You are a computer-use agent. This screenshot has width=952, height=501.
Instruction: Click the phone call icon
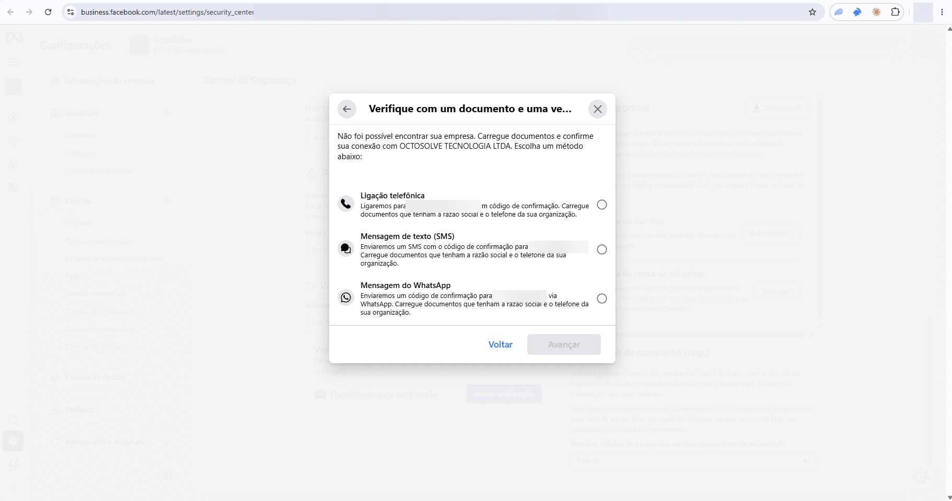coord(346,204)
